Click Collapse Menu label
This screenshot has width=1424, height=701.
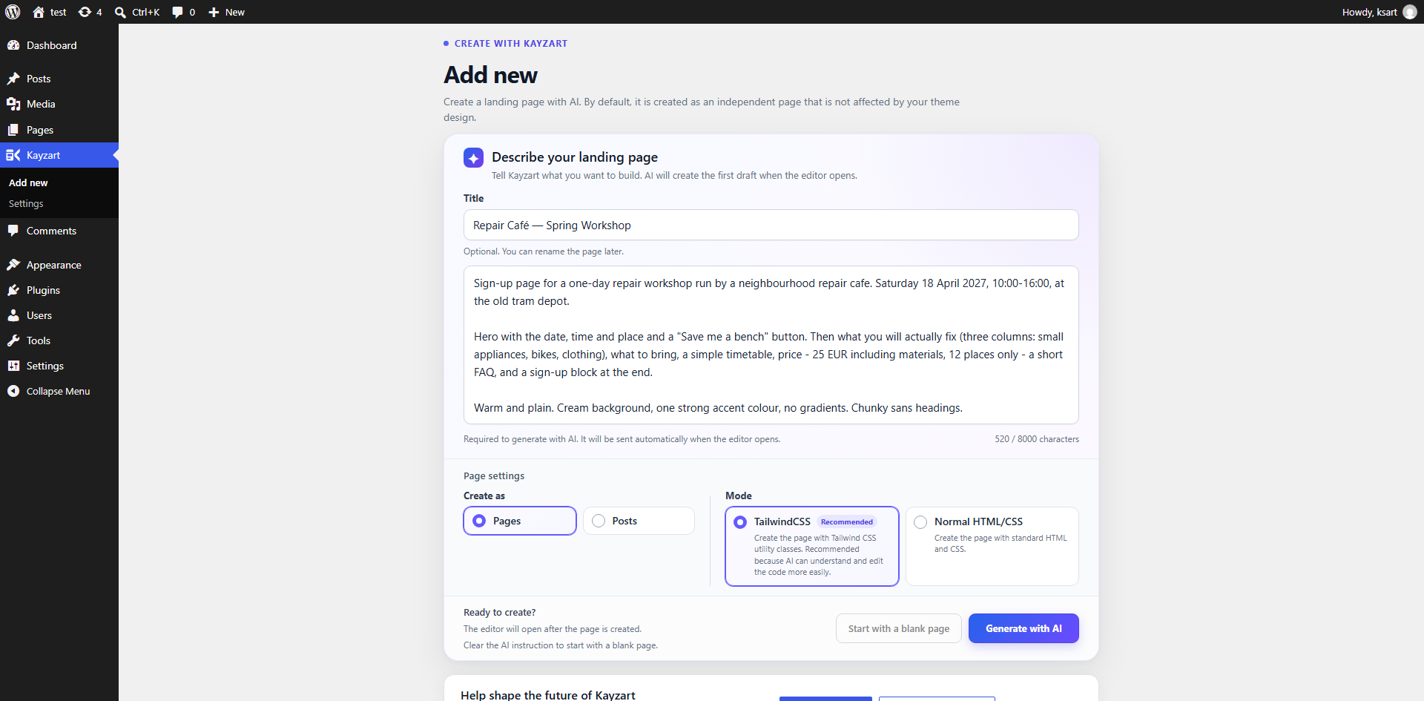point(58,391)
